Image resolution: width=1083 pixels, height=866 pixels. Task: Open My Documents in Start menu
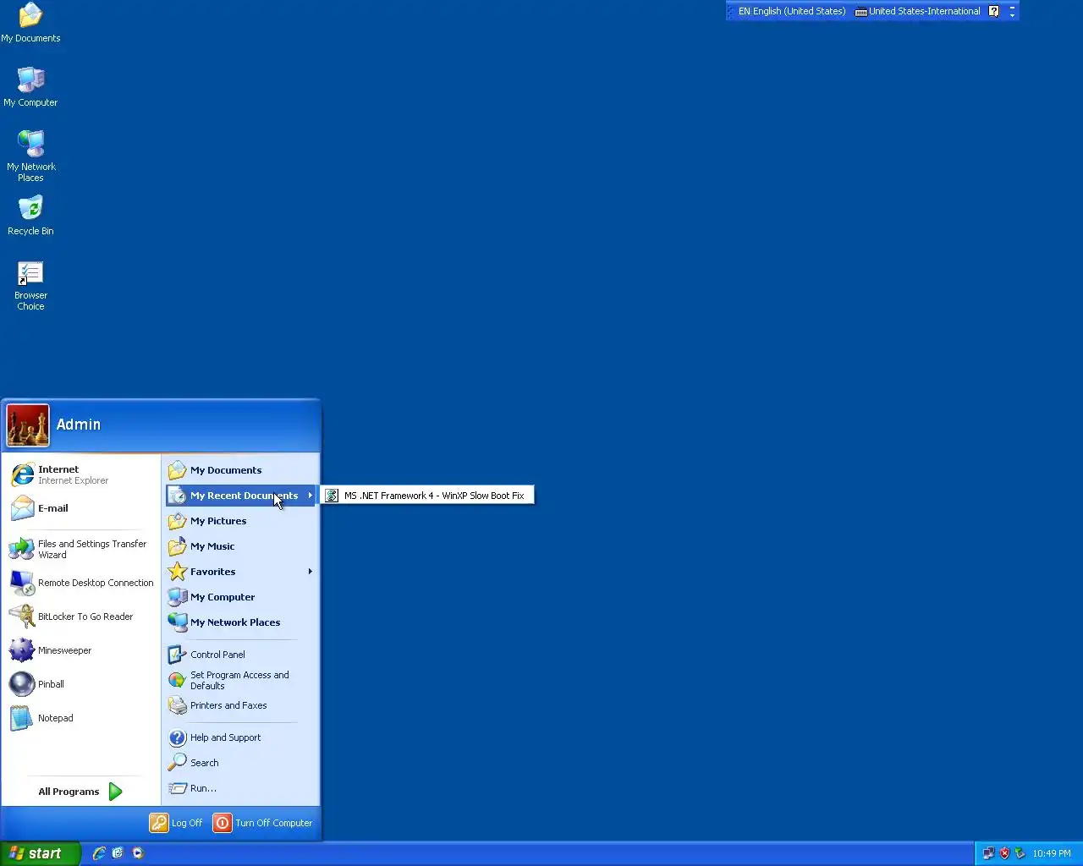(x=241, y=470)
